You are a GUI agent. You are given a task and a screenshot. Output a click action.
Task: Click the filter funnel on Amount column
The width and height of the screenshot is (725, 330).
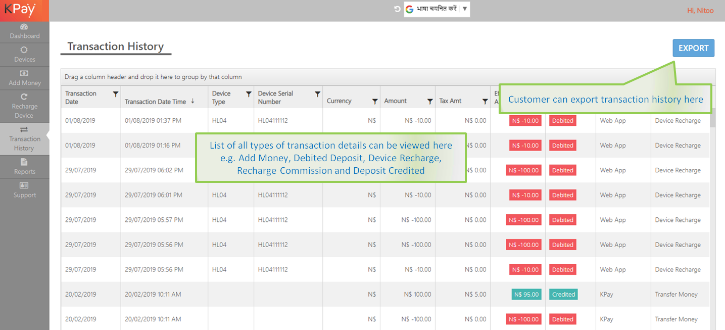430,102
